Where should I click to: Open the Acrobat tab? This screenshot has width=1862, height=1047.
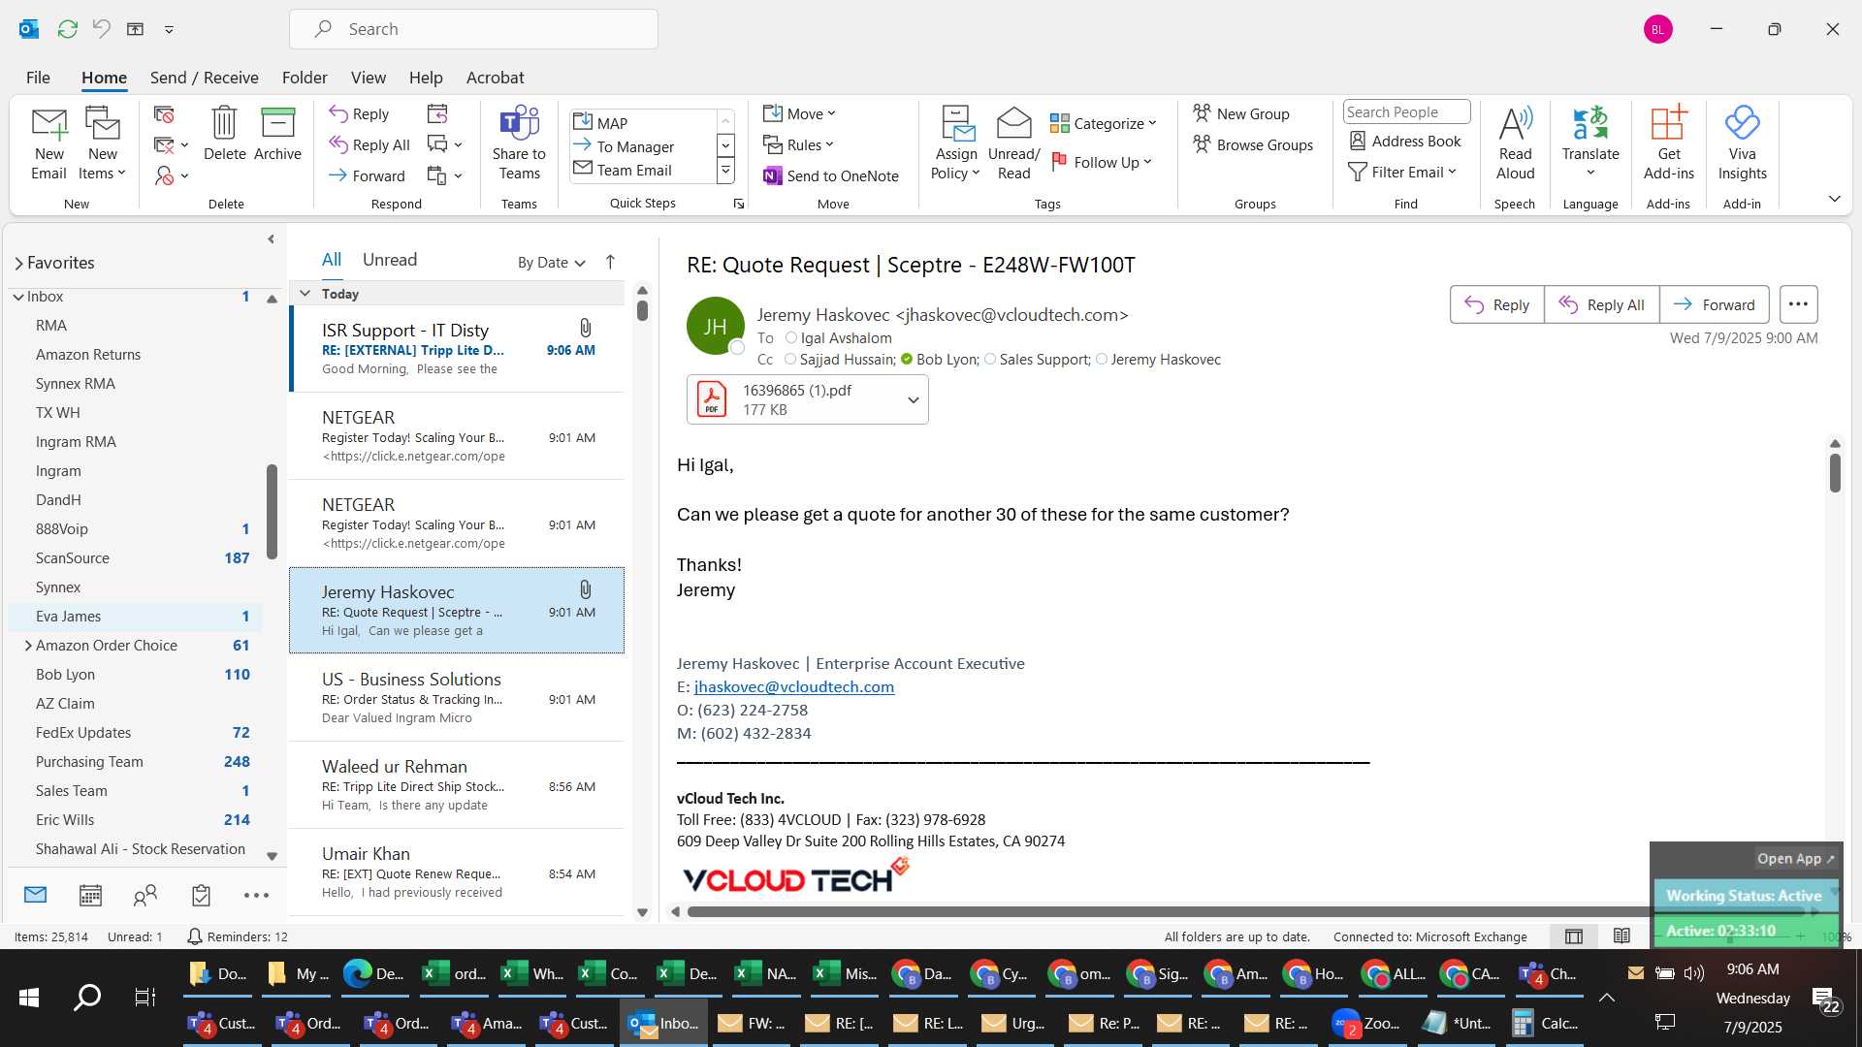point(495,78)
